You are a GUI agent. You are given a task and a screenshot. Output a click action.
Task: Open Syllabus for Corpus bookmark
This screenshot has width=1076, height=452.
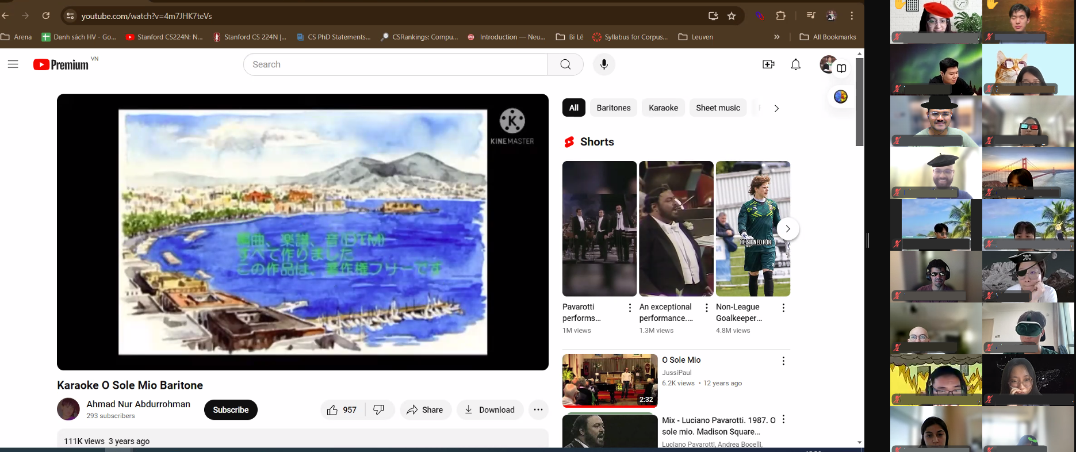coord(630,37)
